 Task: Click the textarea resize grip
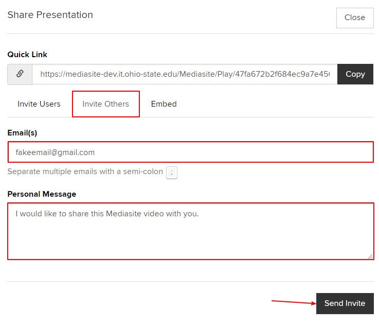(x=370, y=256)
